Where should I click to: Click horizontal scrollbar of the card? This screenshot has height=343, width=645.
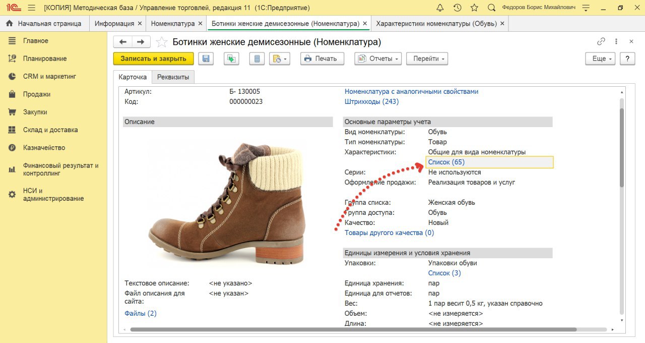tap(353, 329)
